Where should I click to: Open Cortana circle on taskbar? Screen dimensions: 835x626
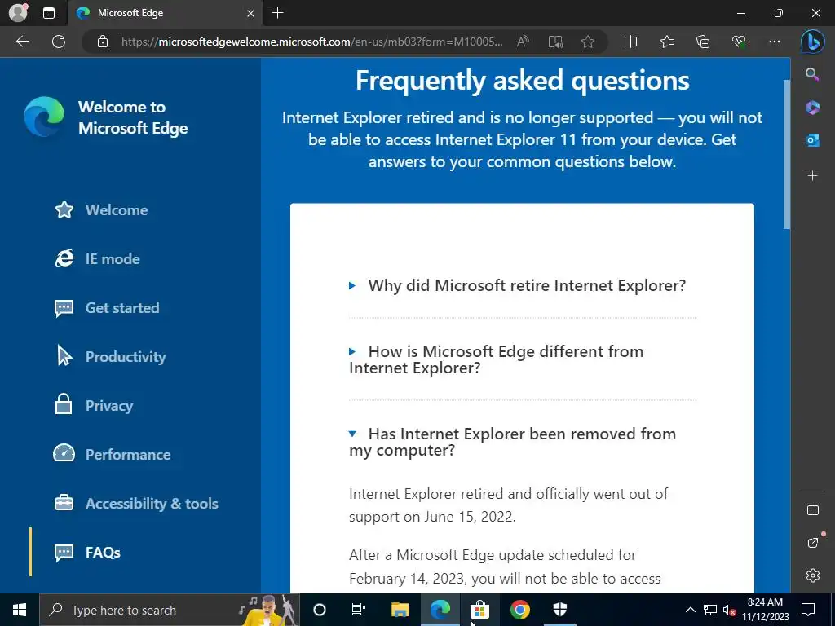click(x=319, y=610)
